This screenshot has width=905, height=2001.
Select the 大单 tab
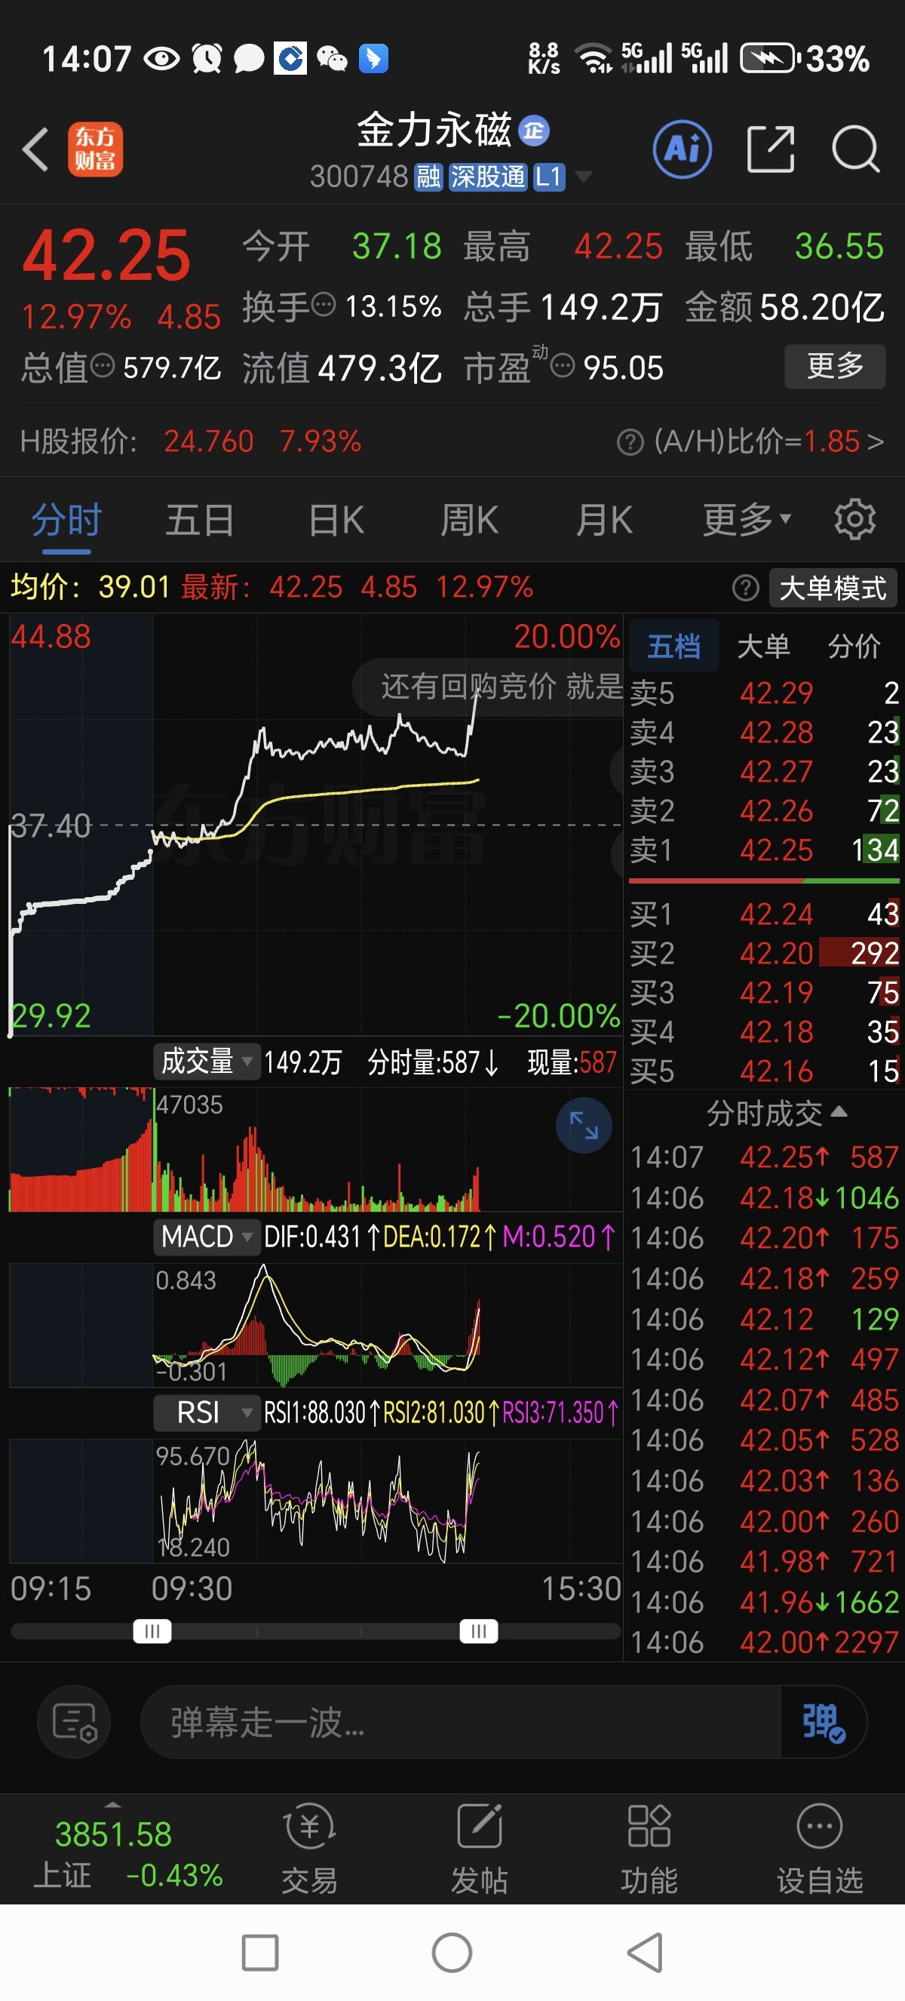click(763, 646)
